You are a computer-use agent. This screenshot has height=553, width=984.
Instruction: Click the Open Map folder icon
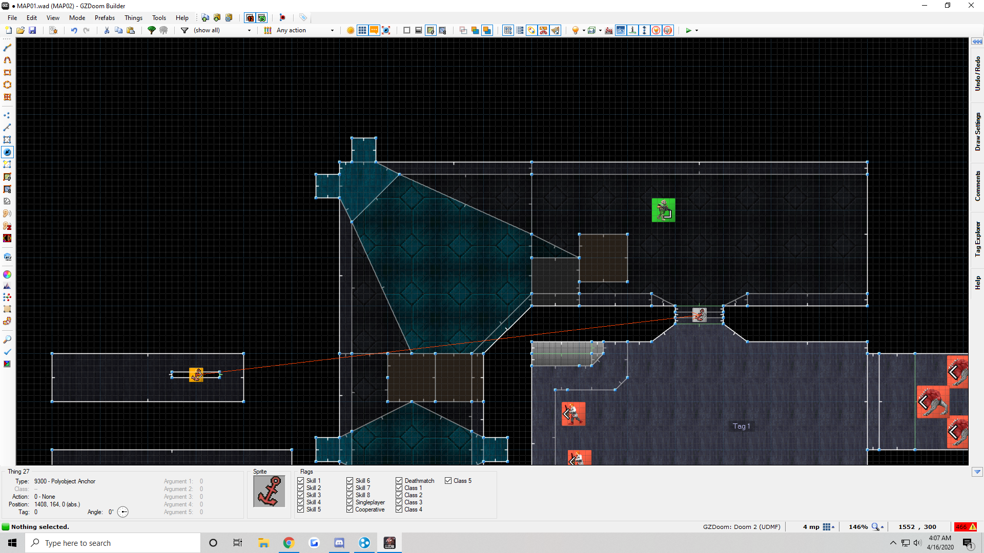[x=20, y=30]
